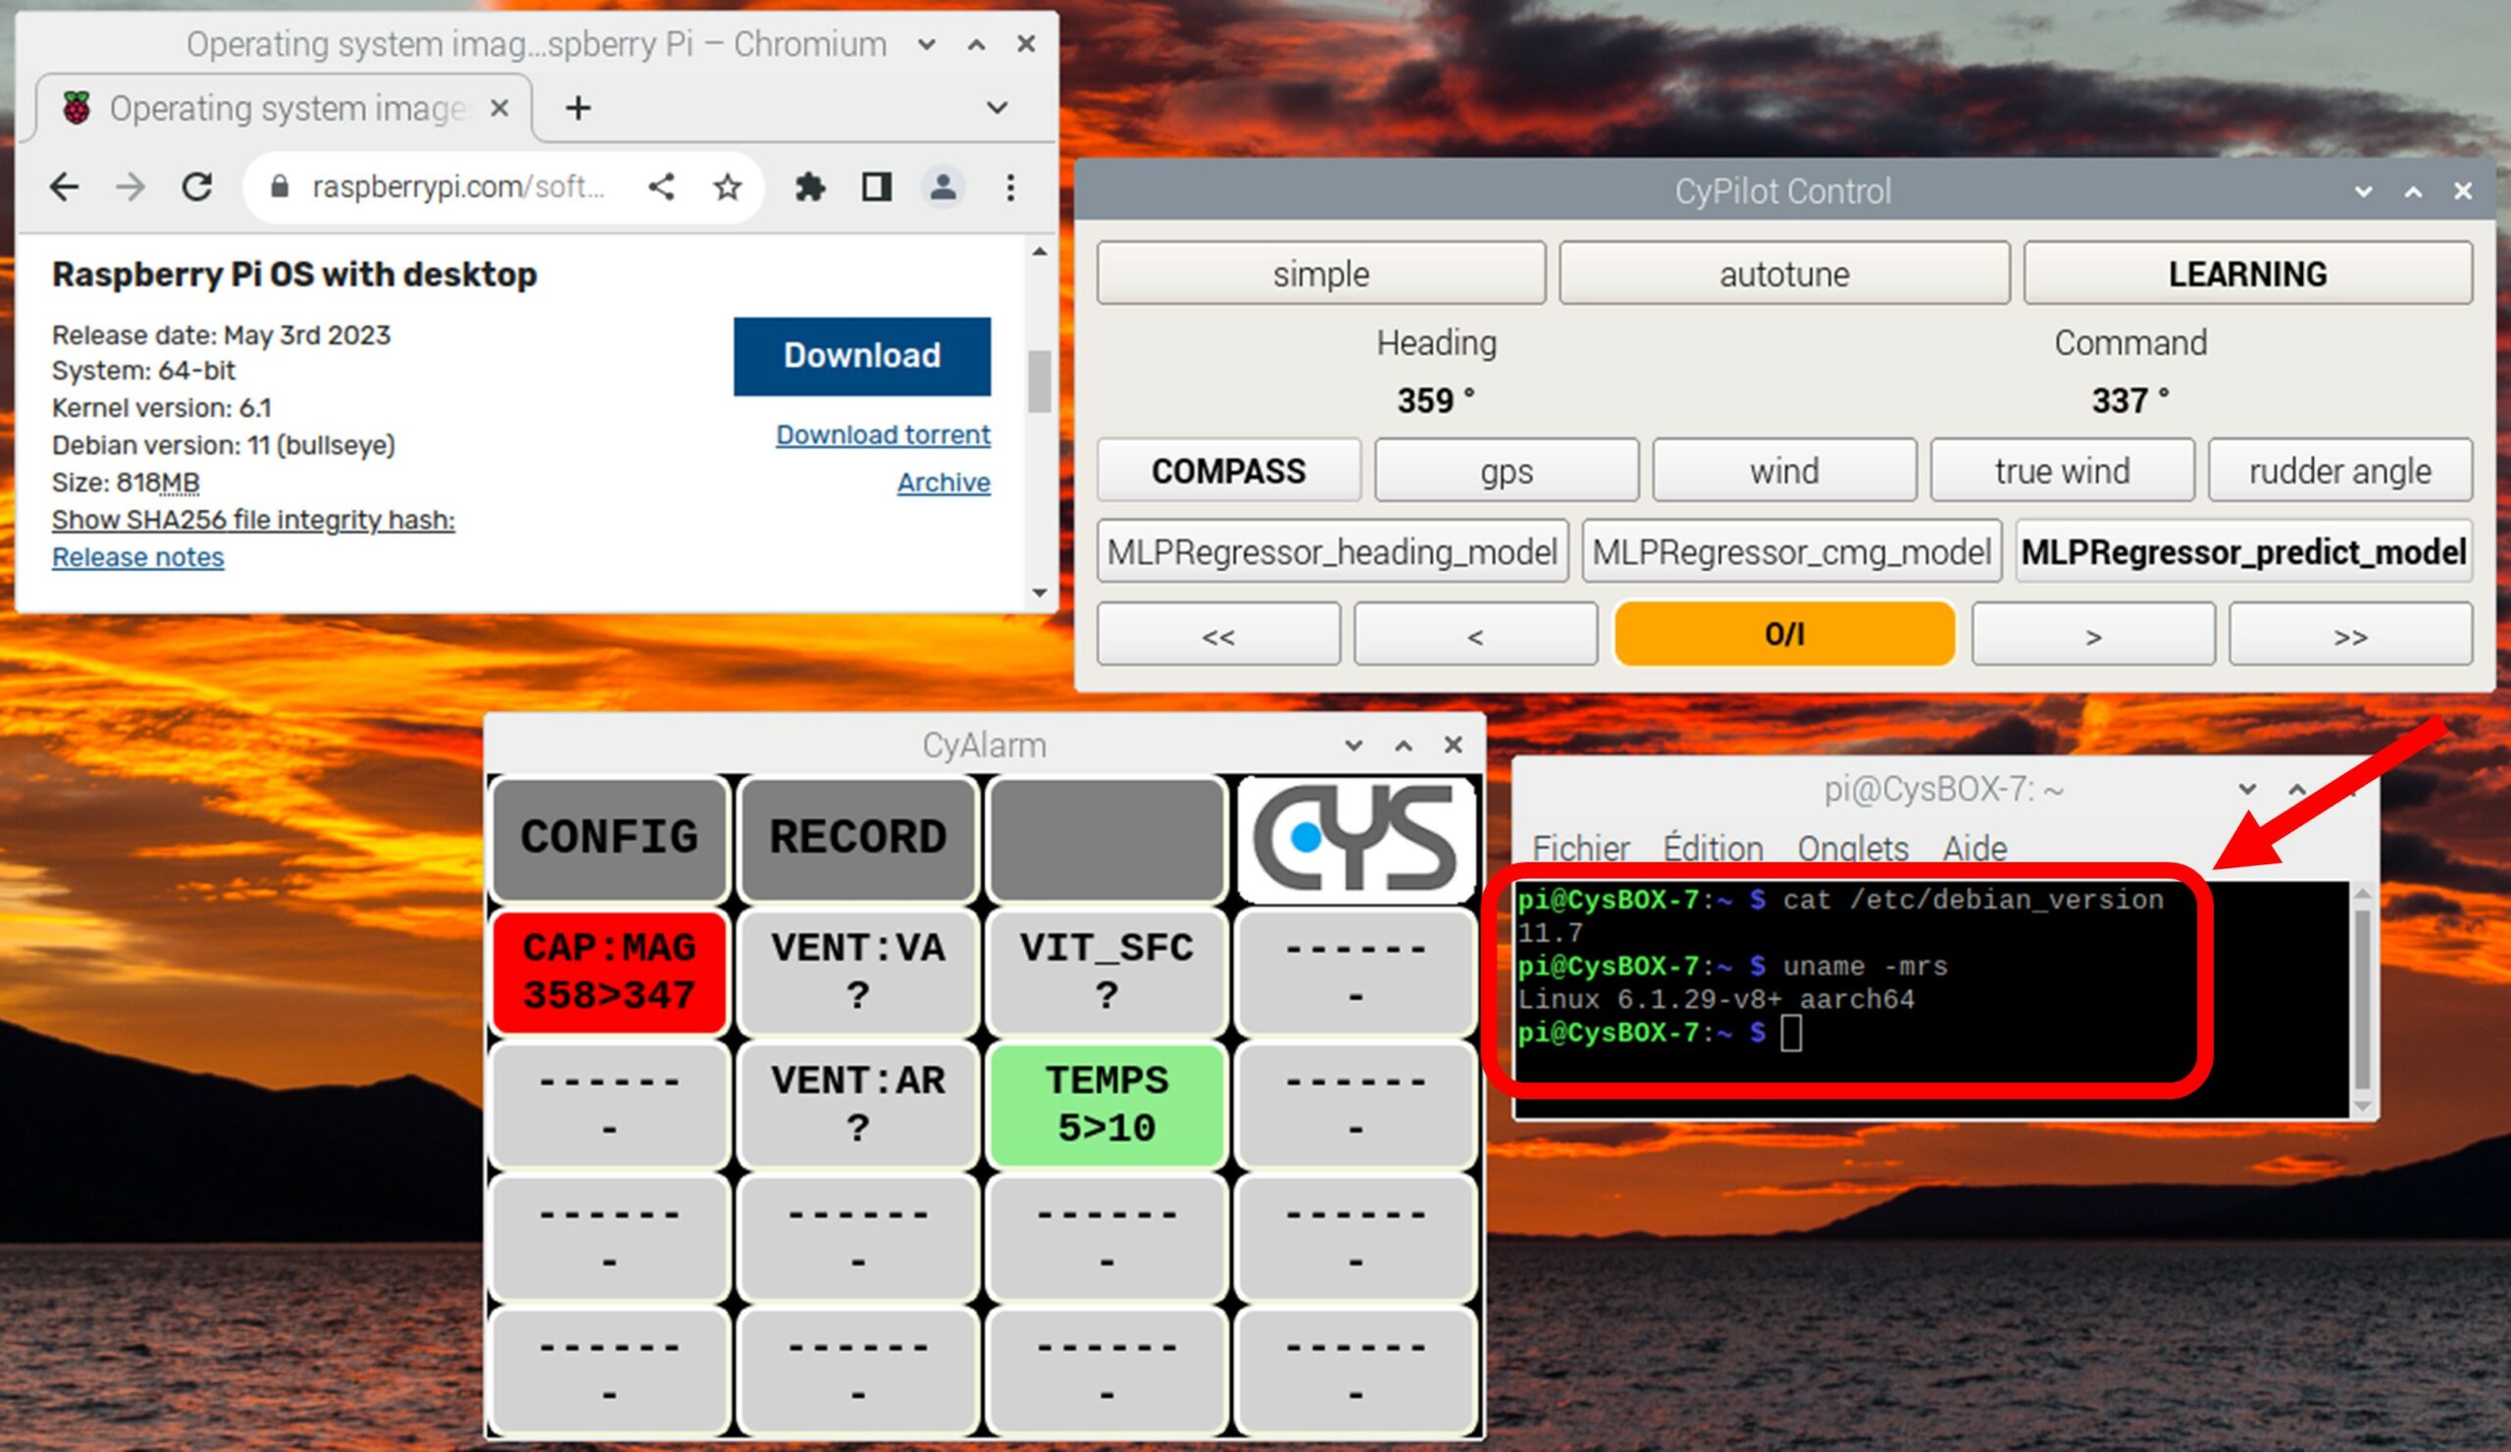Toggle the orange O/I autopilot button
Image resolution: width=2511 pixels, height=1452 pixels.
click(1783, 634)
